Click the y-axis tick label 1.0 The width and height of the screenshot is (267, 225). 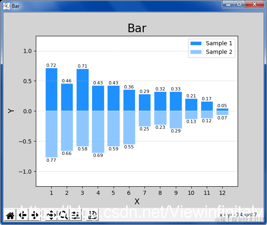pos(27,51)
